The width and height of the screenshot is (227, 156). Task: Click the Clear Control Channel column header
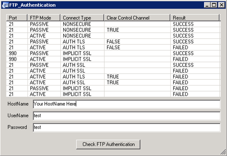coord(137,18)
